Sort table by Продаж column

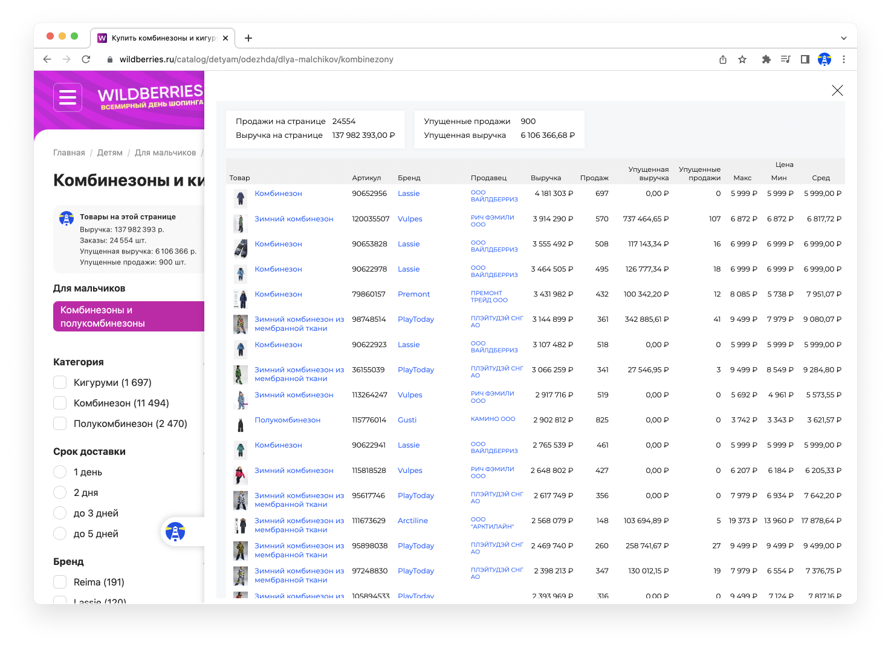coord(594,178)
